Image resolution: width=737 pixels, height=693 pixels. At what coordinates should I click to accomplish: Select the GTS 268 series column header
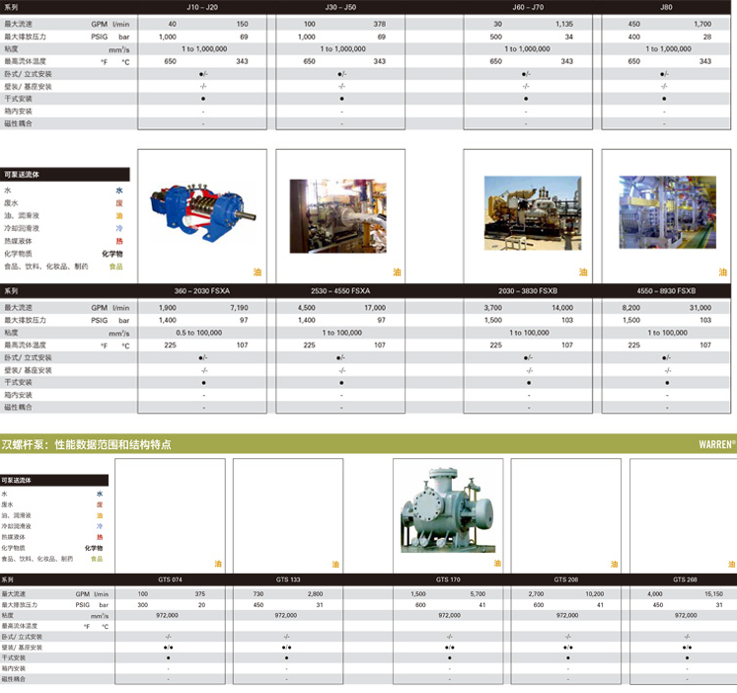tap(685, 579)
